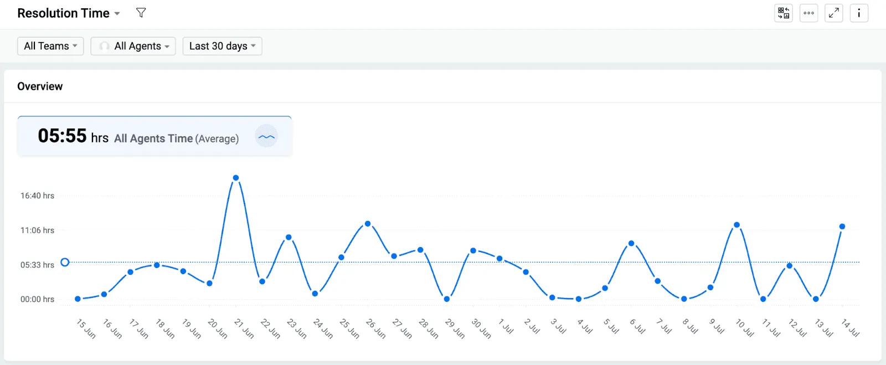Viewport: 886px width, 365px height.
Task: Expand the chart to full screen
Action: (834, 13)
